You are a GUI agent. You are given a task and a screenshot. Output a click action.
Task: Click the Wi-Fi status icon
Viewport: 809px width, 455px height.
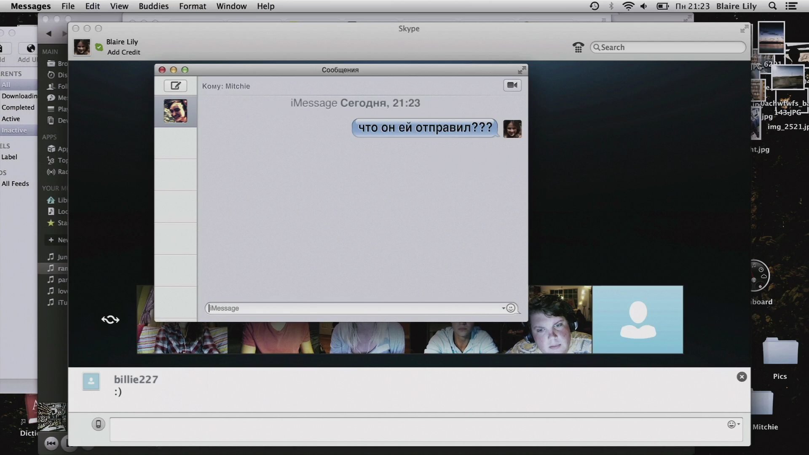628,6
